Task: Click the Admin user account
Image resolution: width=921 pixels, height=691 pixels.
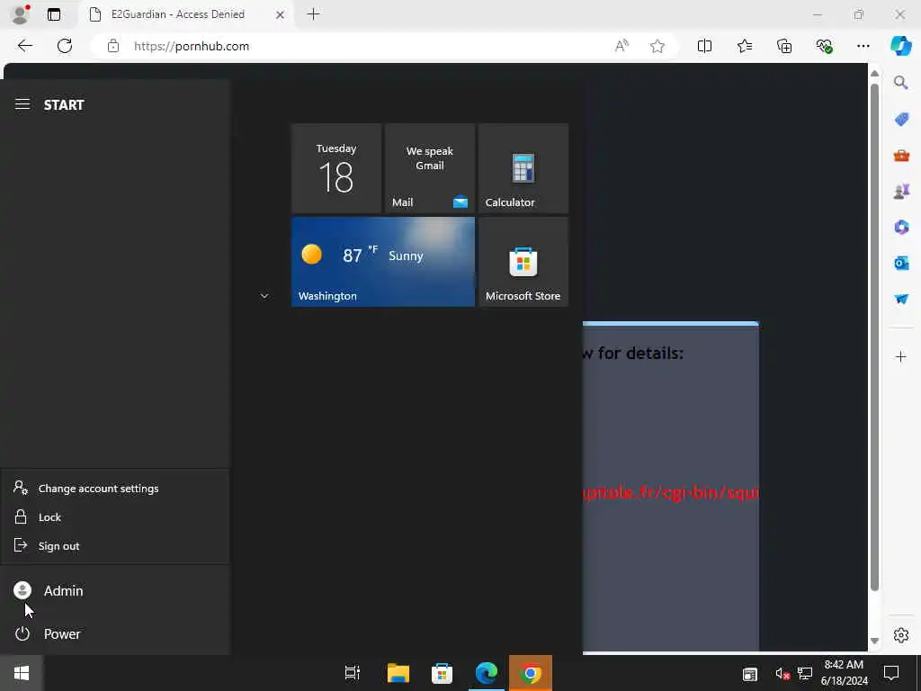Action: point(115,590)
